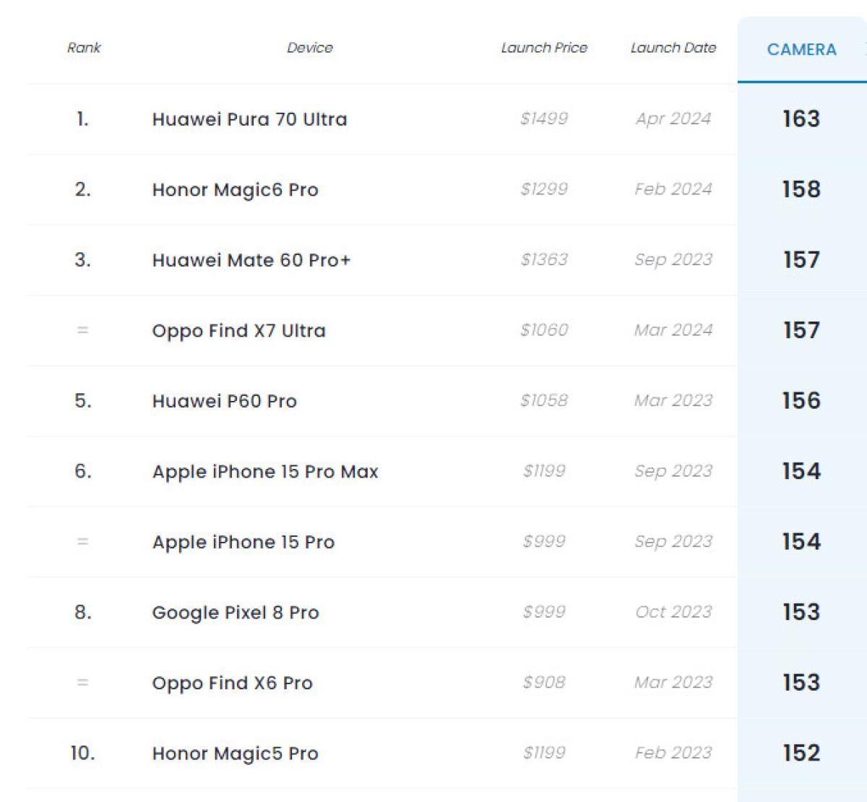The width and height of the screenshot is (867, 802).
Task: Click the equals rank marker beside Oppo Find X7 Ultra
Action: [82, 330]
